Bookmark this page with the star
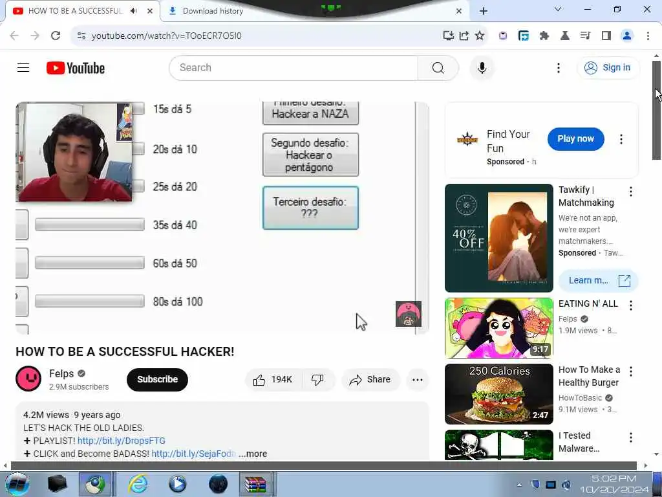The image size is (662, 497). [x=480, y=36]
